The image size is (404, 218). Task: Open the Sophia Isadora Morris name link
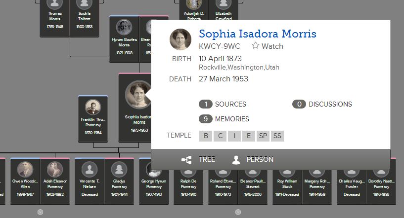click(257, 34)
